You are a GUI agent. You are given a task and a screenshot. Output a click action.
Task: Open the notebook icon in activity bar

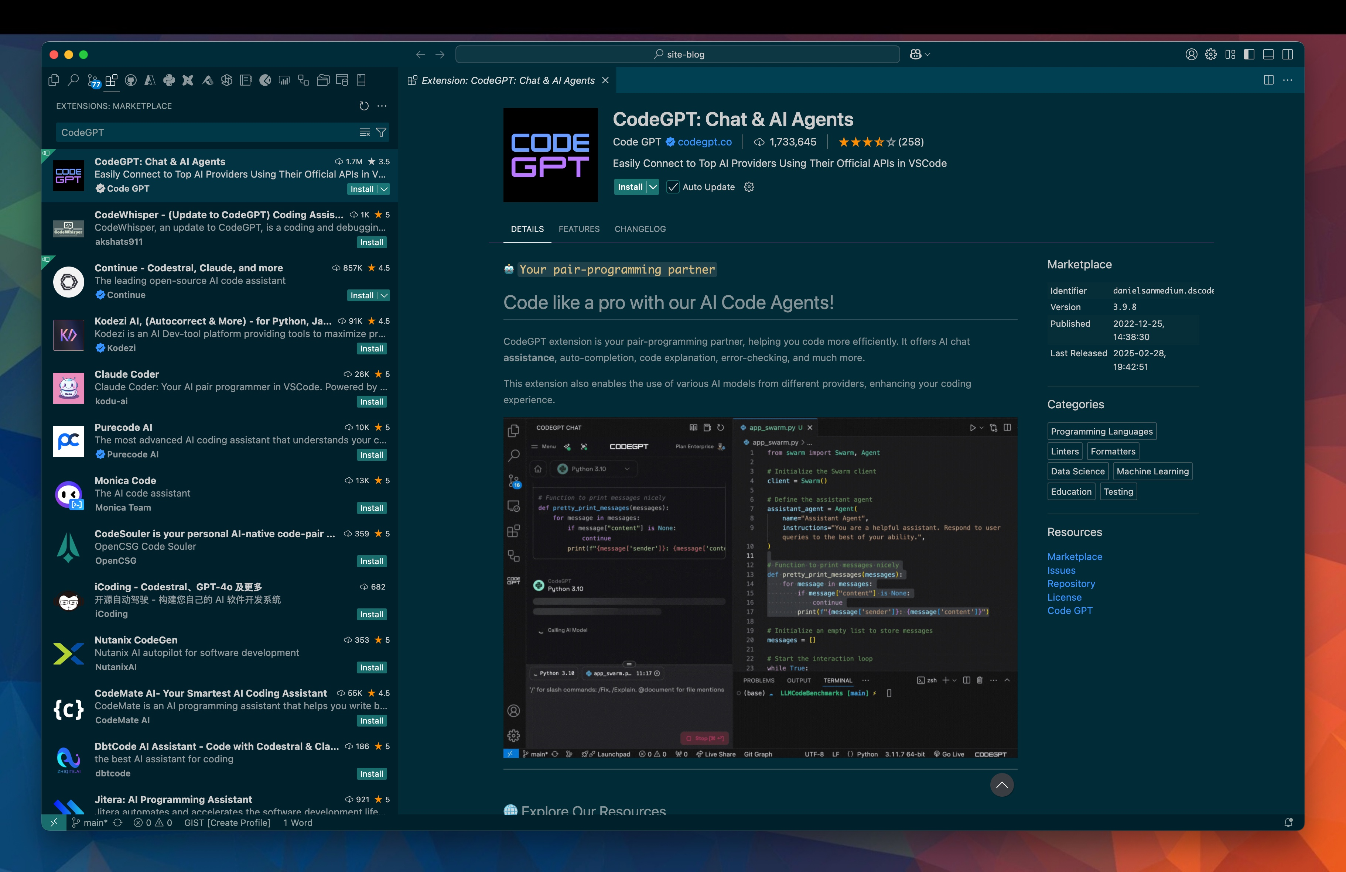245,80
